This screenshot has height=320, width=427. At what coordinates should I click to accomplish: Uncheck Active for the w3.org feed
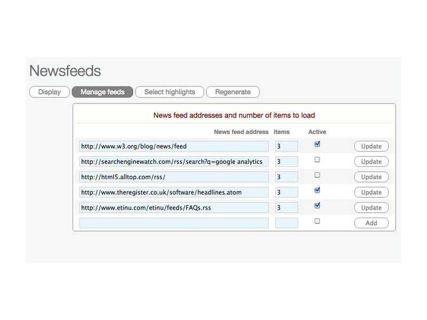coord(317,144)
